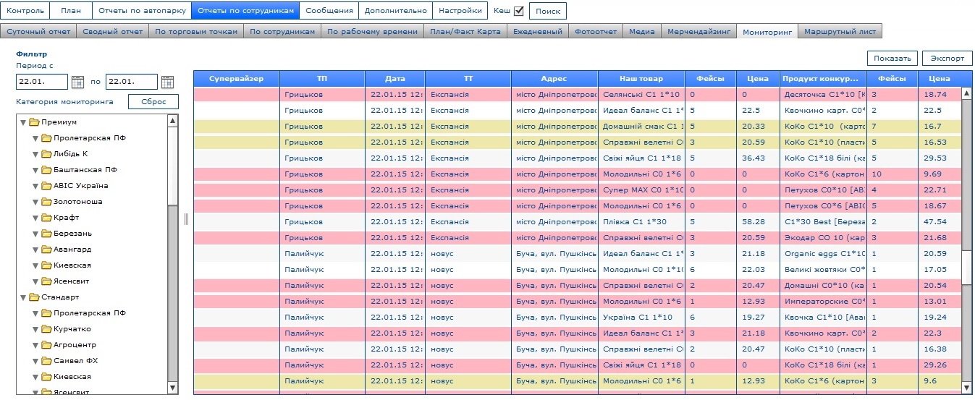The image size is (975, 400).
Task: Sort by Супервайзер column header
Action: coord(237,78)
